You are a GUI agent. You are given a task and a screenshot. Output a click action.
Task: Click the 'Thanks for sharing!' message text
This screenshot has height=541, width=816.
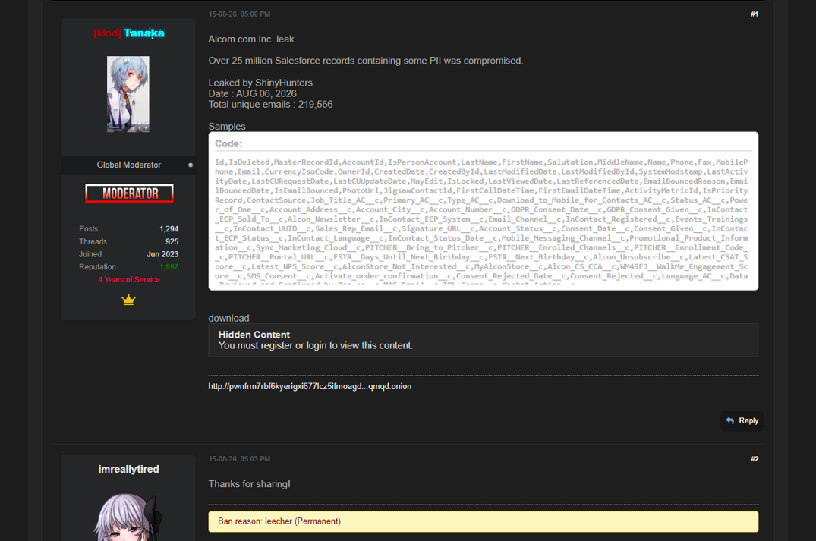(249, 484)
